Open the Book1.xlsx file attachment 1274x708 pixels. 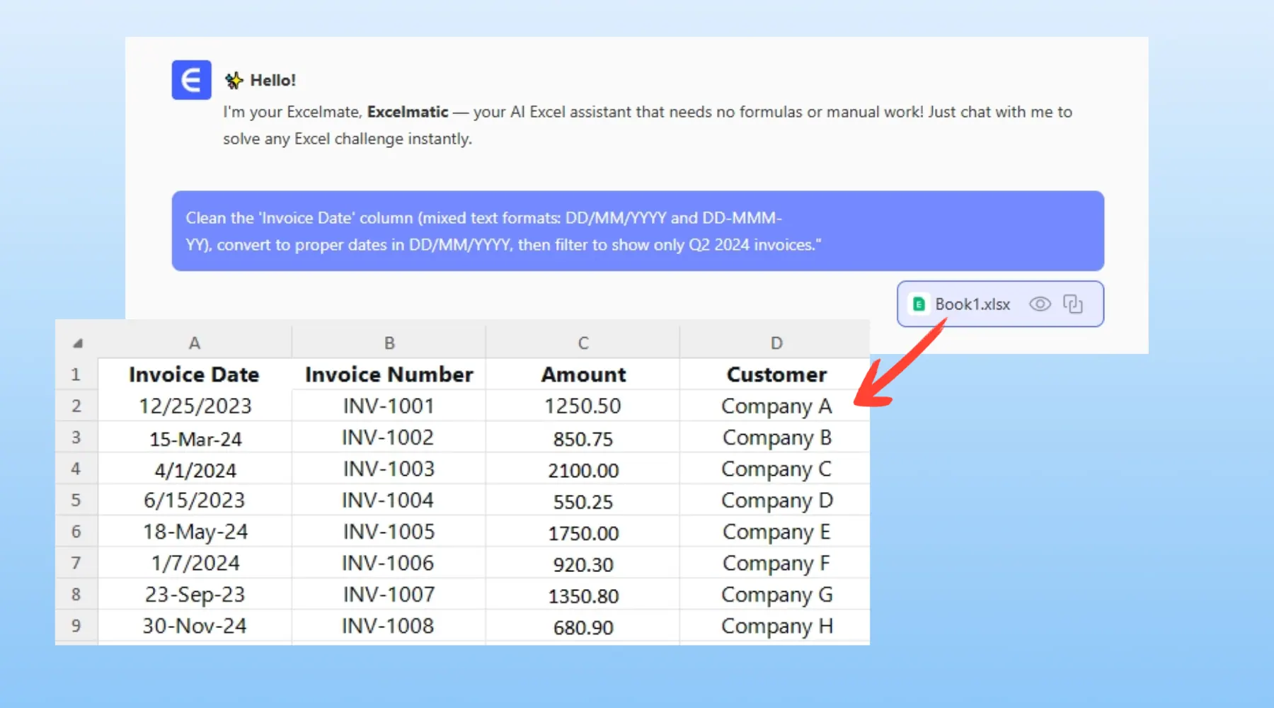pyautogui.click(x=972, y=304)
